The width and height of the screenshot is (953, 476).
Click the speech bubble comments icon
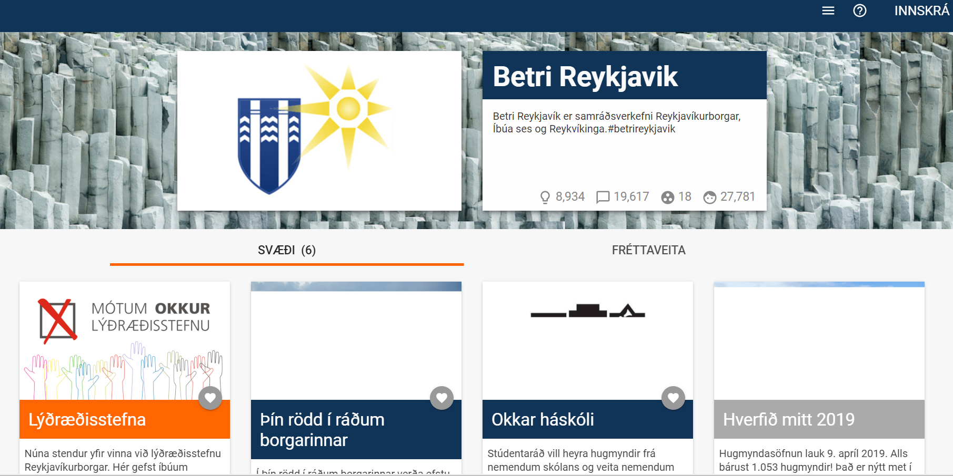(x=603, y=197)
